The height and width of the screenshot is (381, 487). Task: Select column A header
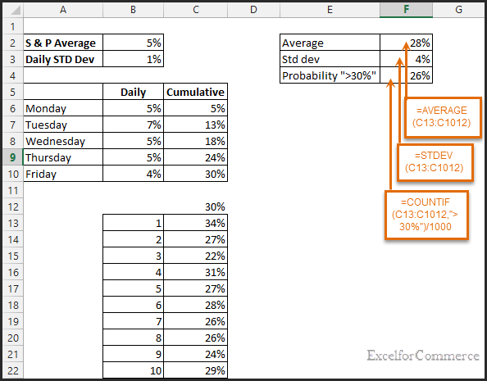tap(63, 10)
